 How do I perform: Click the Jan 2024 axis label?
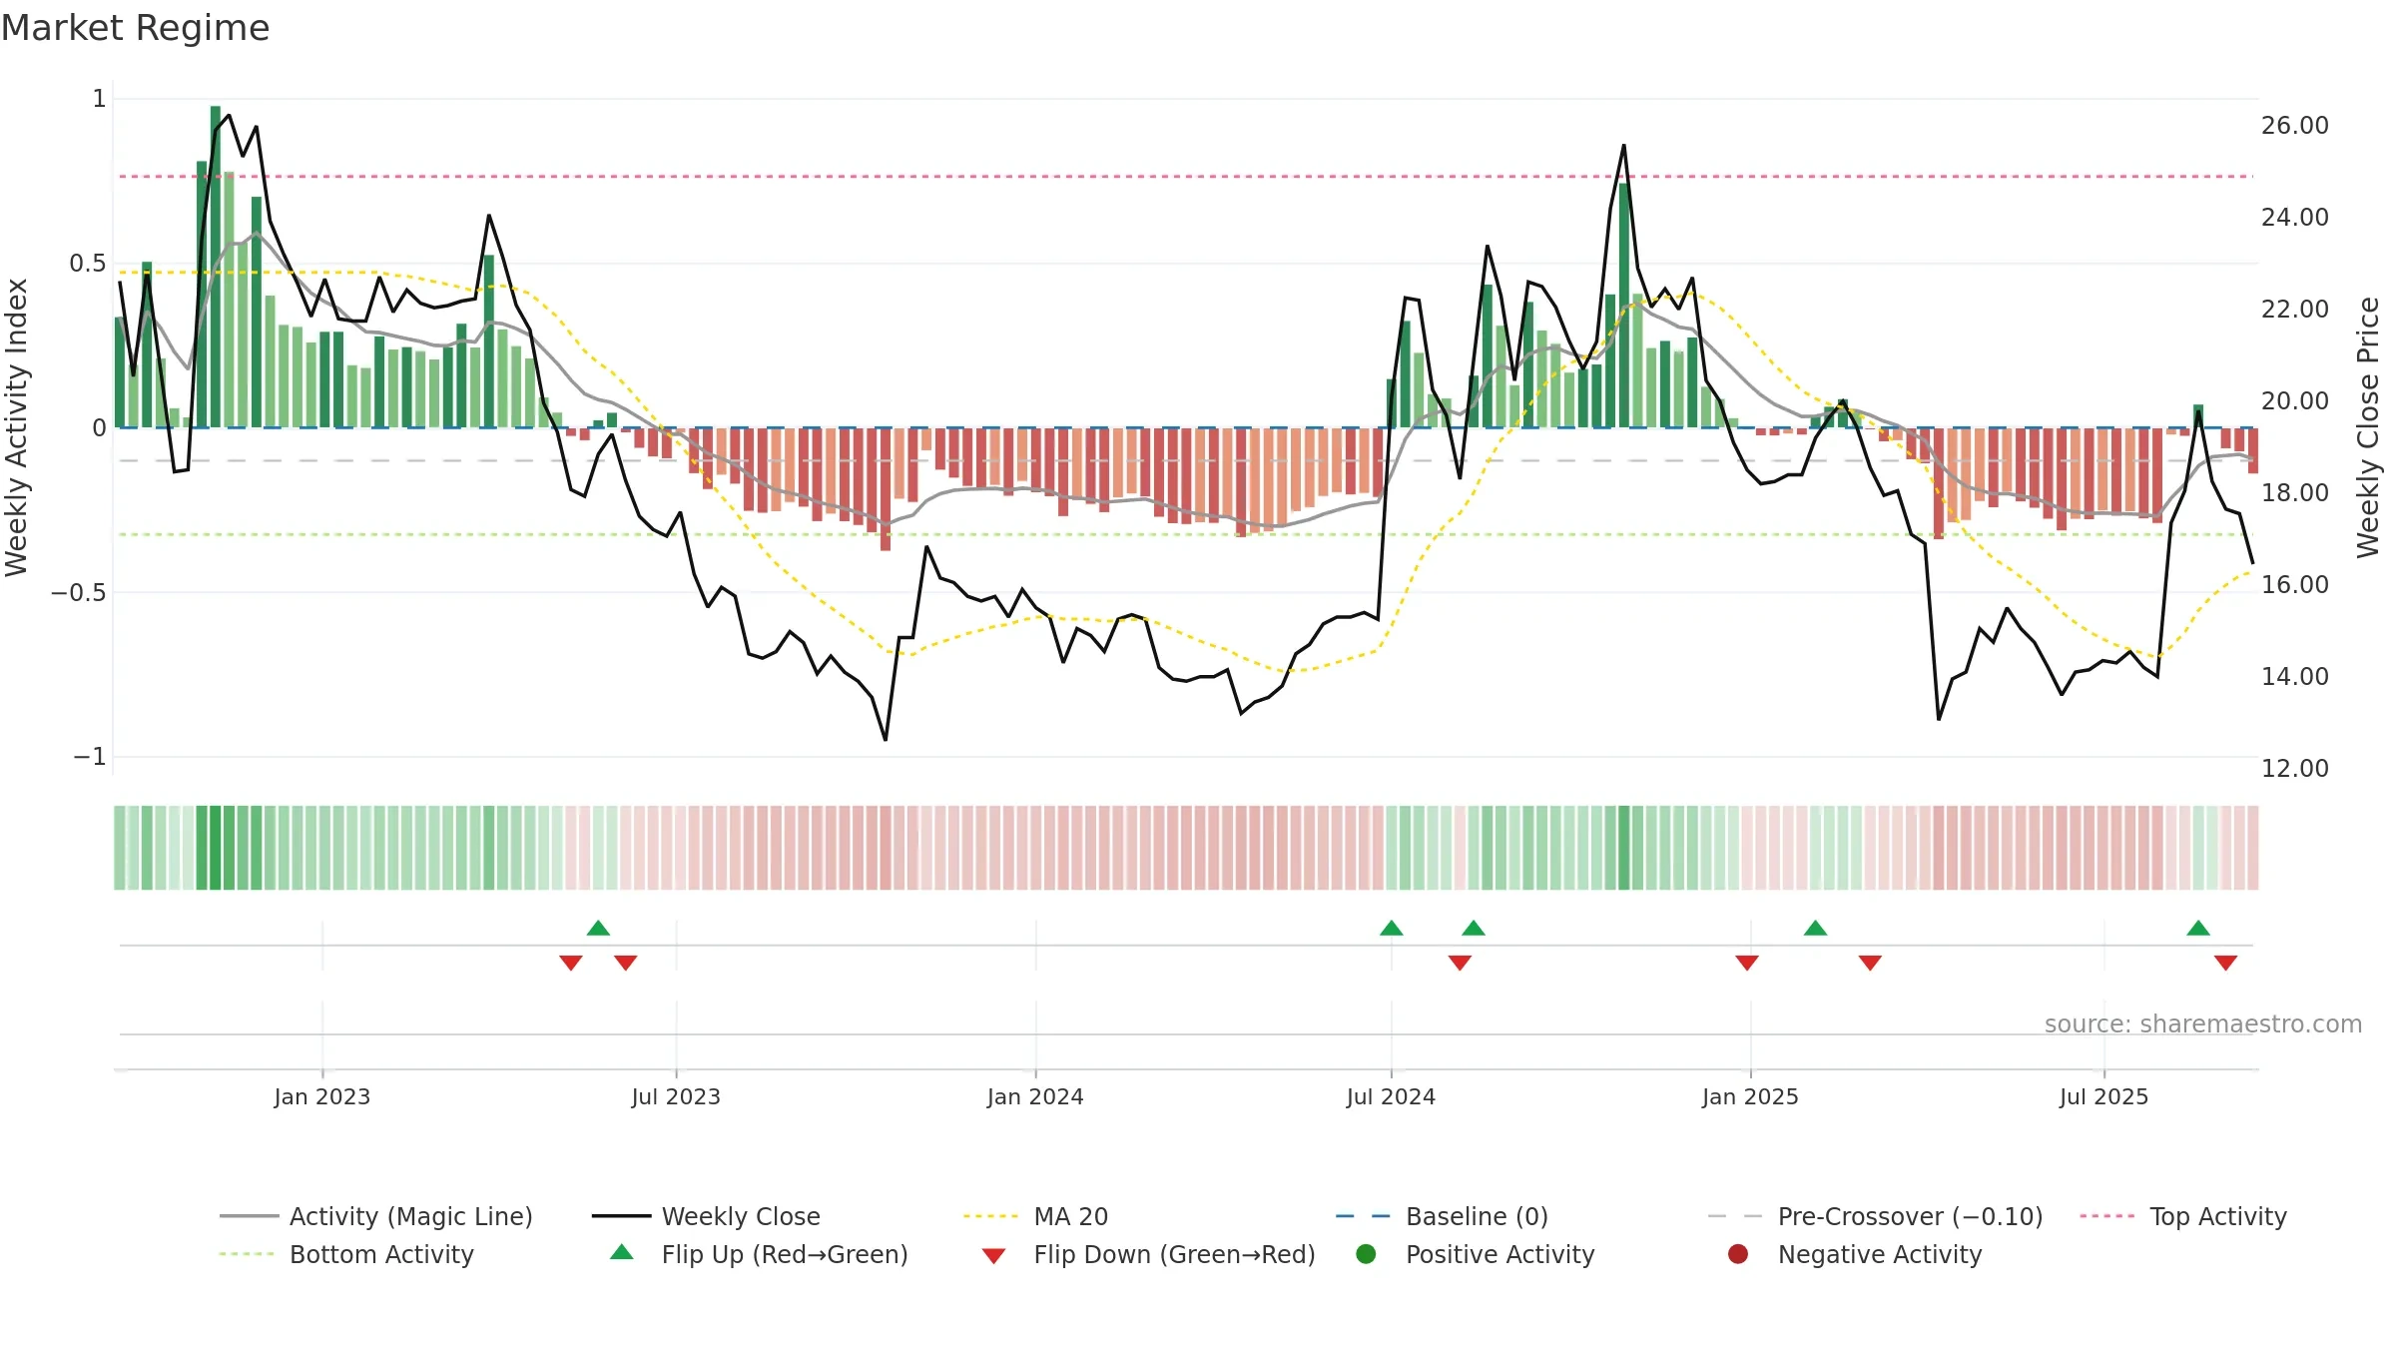pyautogui.click(x=1035, y=1096)
